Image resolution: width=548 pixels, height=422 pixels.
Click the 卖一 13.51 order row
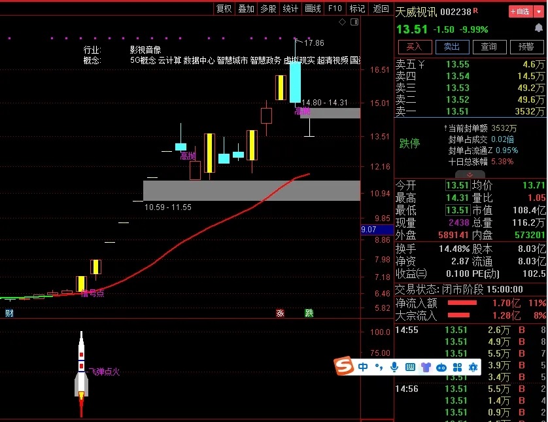pos(470,111)
